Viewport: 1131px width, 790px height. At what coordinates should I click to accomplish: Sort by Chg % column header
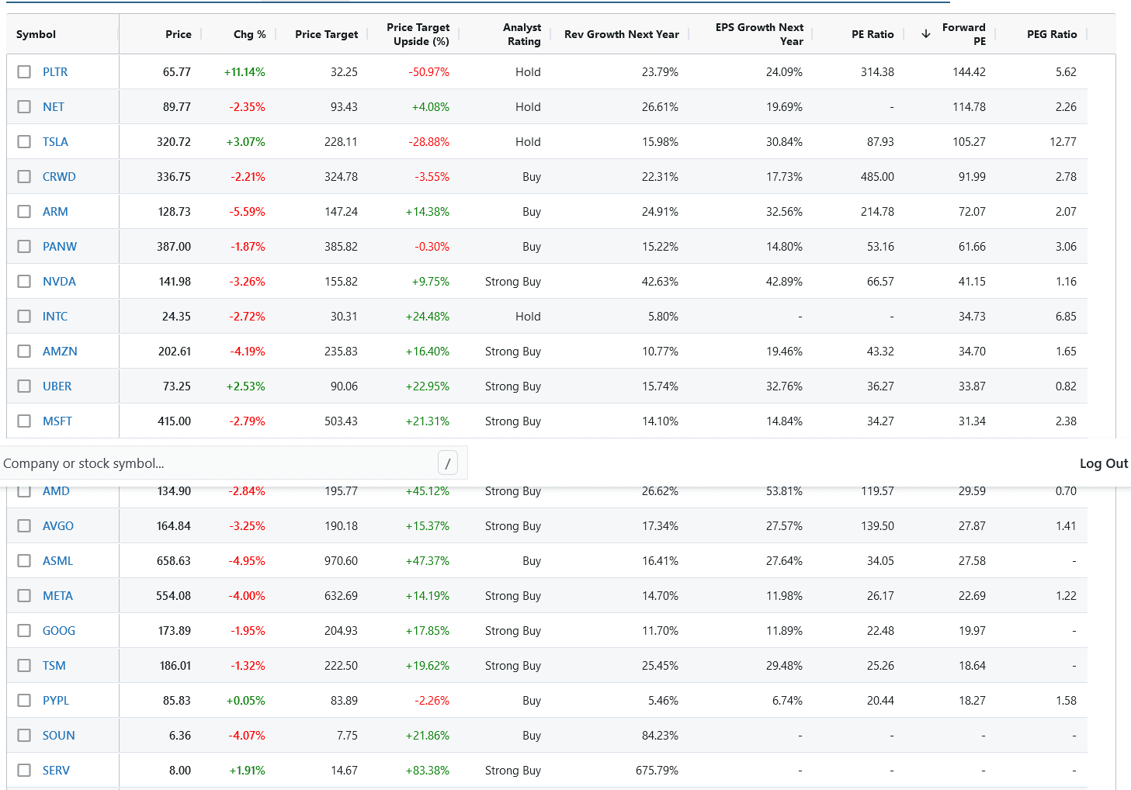pos(249,34)
